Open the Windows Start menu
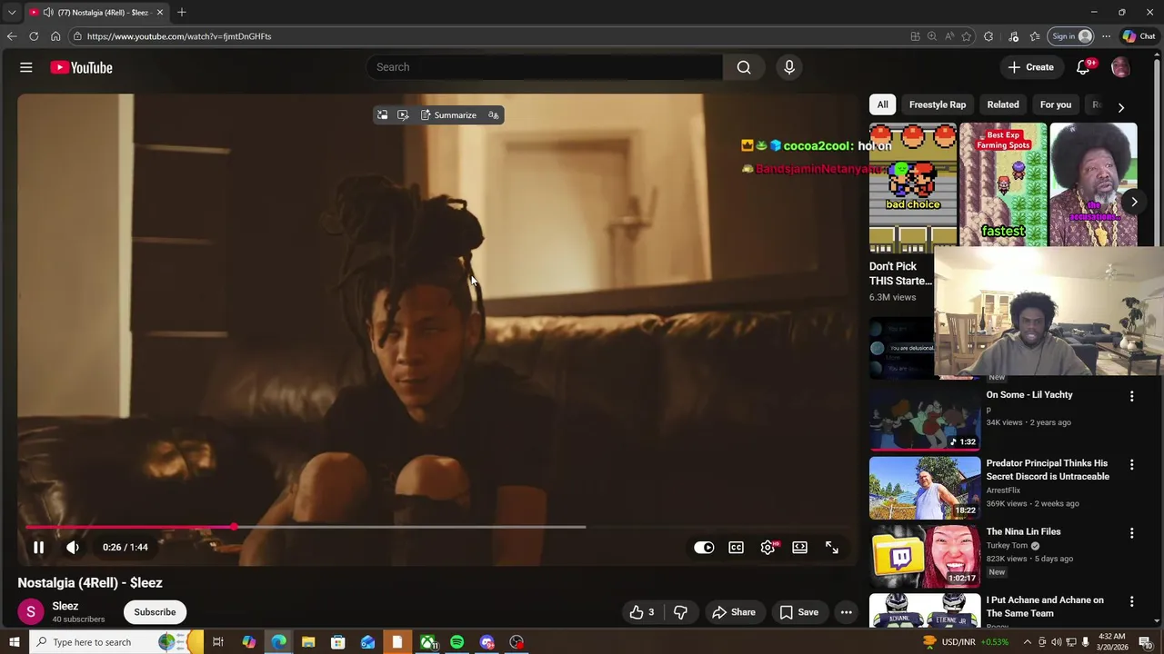The height and width of the screenshot is (654, 1164). [14, 642]
